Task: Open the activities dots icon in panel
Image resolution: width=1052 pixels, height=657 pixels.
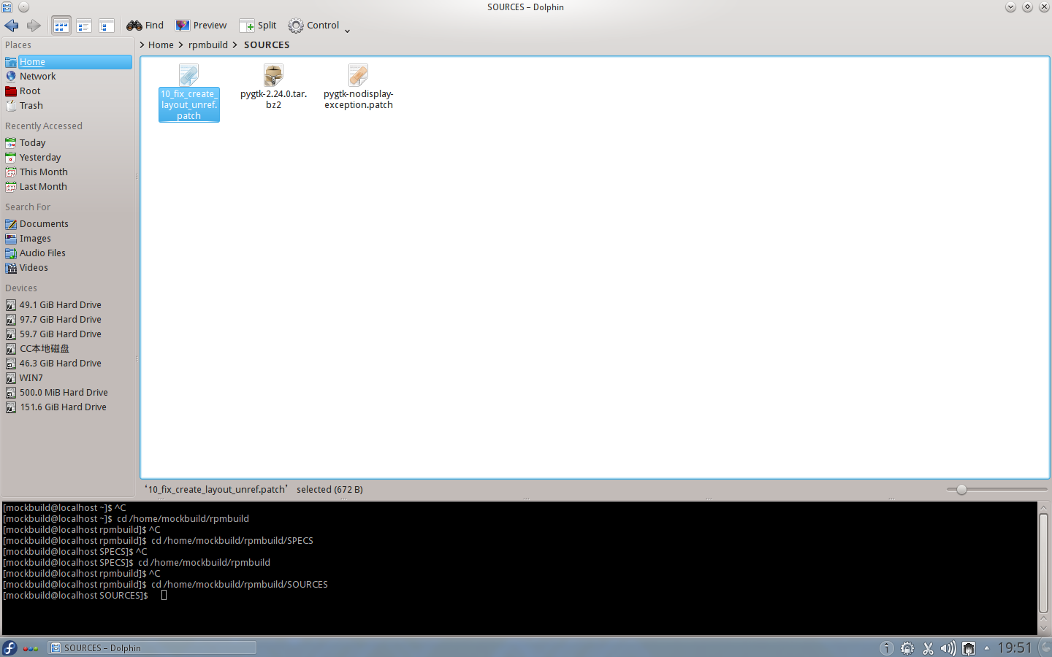Action: point(31,648)
